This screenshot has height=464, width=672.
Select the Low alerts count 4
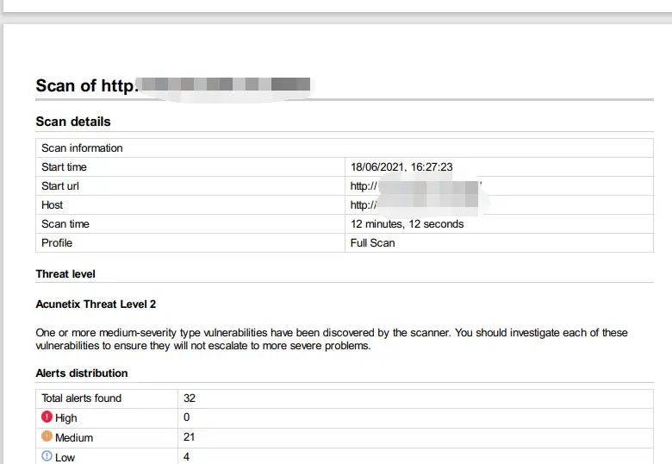point(186,456)
